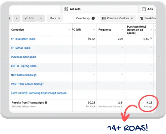Open the More dropdown menu
Viewport: 166px width, 134px height.
pos(55,18)
